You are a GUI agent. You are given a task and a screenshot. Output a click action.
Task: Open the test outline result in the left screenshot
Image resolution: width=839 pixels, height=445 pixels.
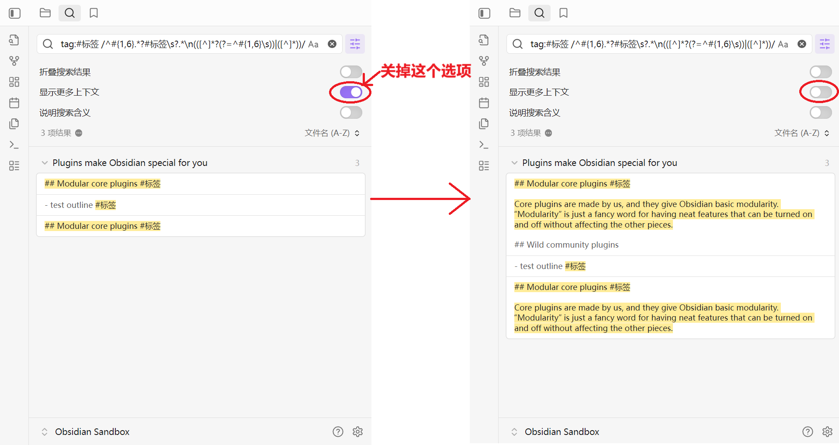tap(81, 205)
